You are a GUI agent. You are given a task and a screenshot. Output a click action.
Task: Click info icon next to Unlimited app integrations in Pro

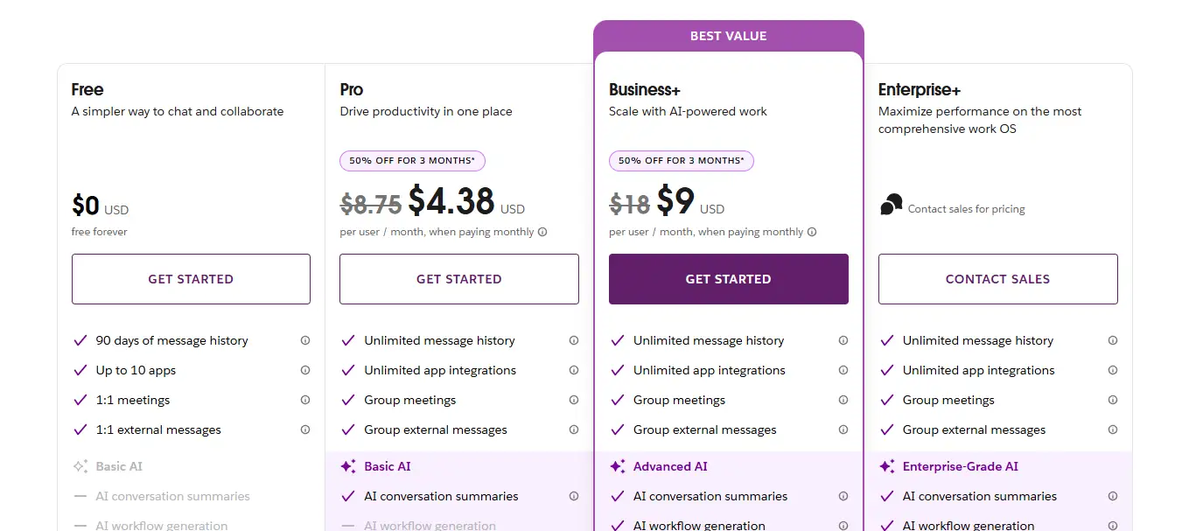point(574,370)
